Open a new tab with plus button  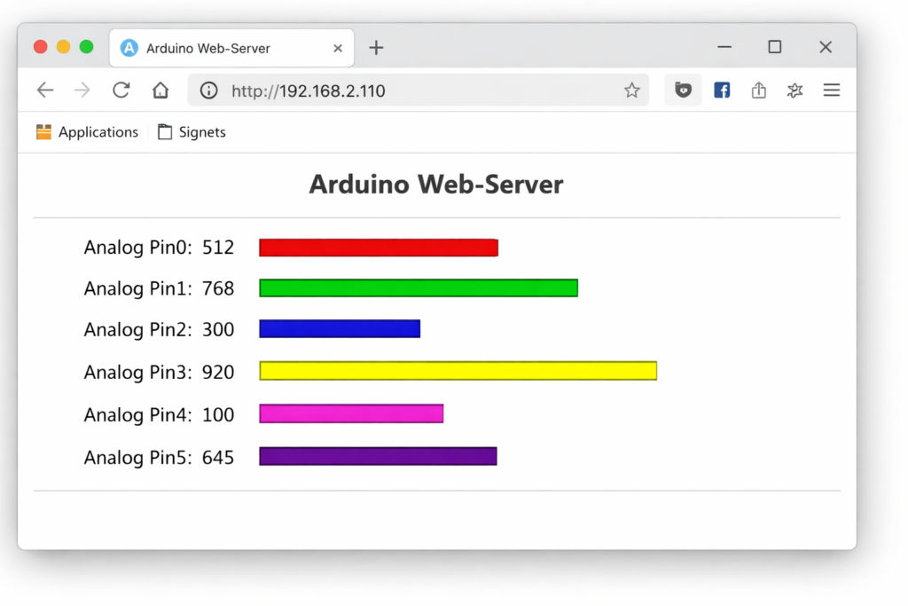click(376, 48)
